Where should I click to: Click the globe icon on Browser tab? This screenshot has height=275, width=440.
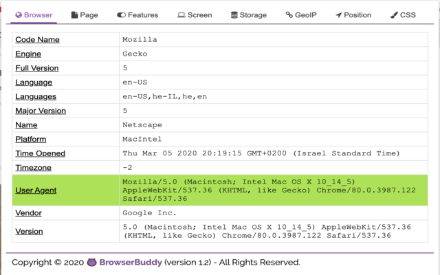click(19, 15)
